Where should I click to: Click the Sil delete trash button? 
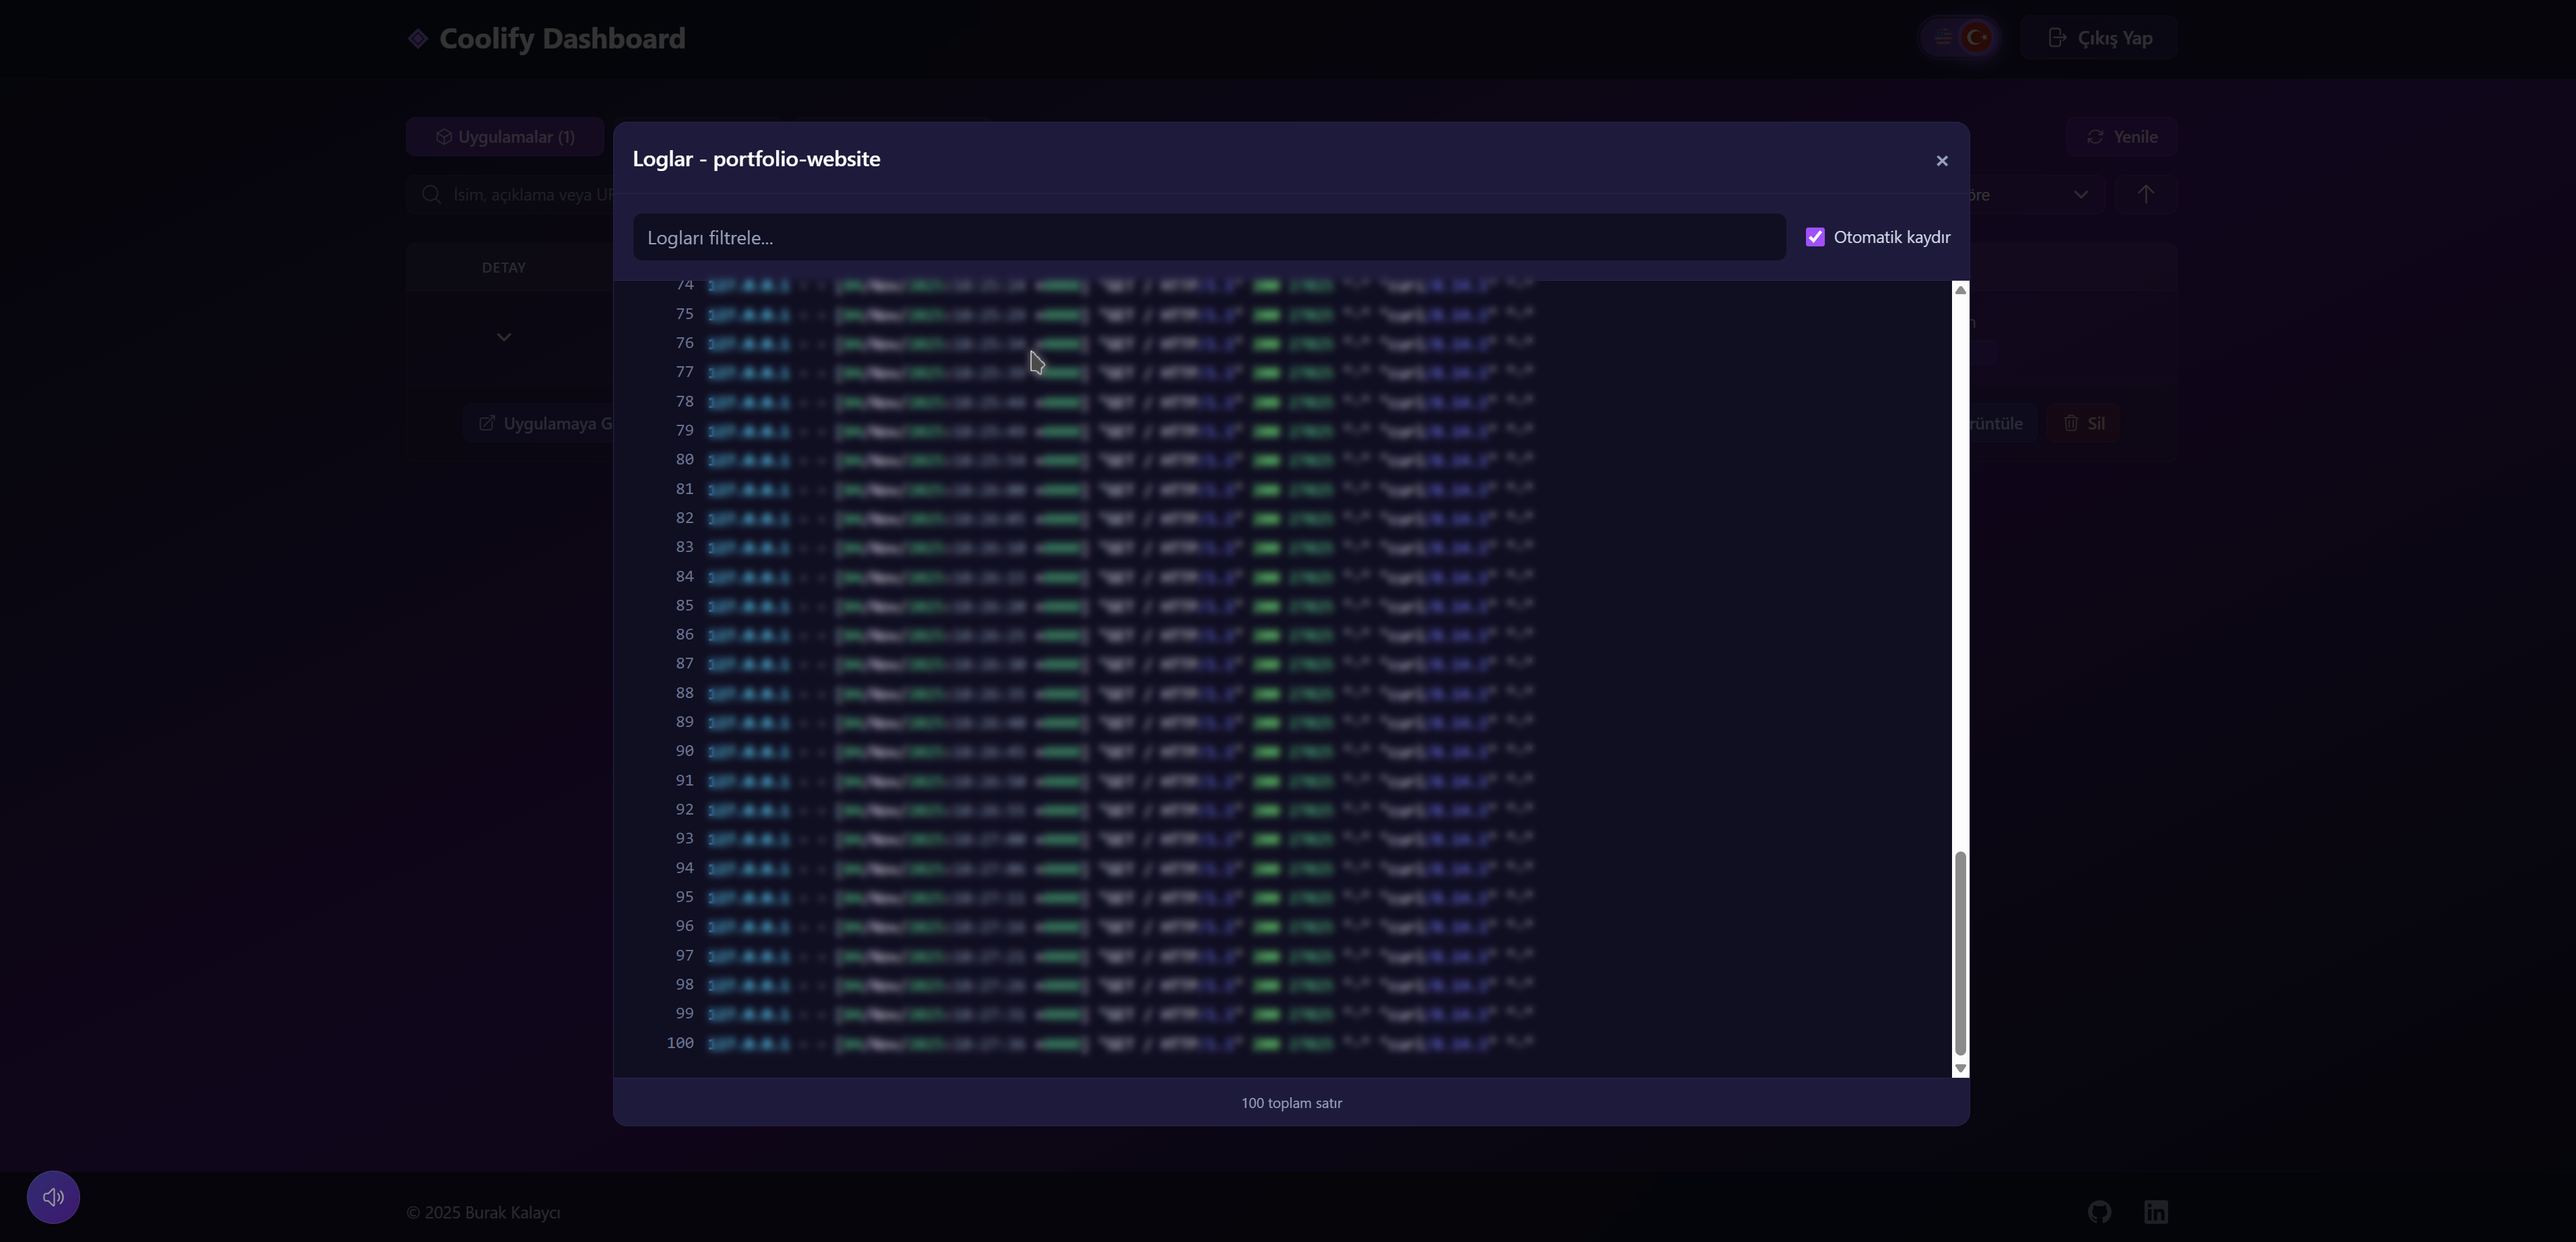point(2083,424)
